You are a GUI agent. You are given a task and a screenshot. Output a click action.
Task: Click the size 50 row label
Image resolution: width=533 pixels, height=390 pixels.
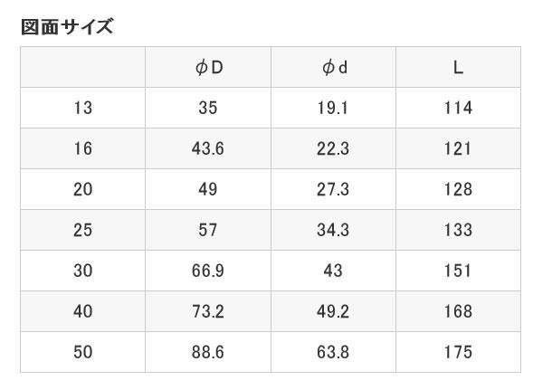coord(83,352)
